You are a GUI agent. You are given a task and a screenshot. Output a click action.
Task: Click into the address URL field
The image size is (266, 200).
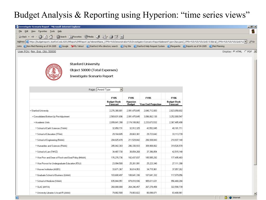pyautogui.click(x=137, y=42)
